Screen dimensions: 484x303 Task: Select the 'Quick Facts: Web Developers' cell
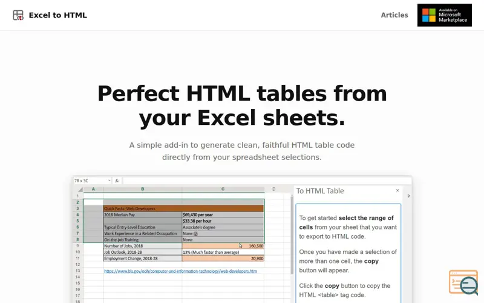click(x=183, y=208)
